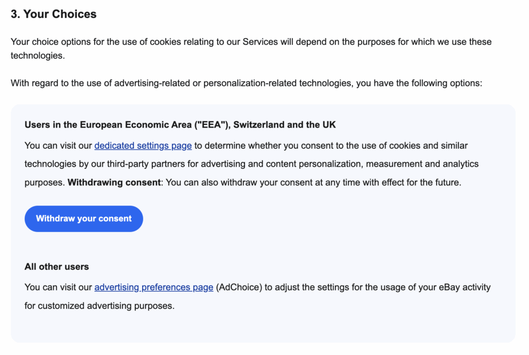Click "Switzerland and the UK" in heading
The height and width of the screenshot is (355, 529).
pos(285,125)
